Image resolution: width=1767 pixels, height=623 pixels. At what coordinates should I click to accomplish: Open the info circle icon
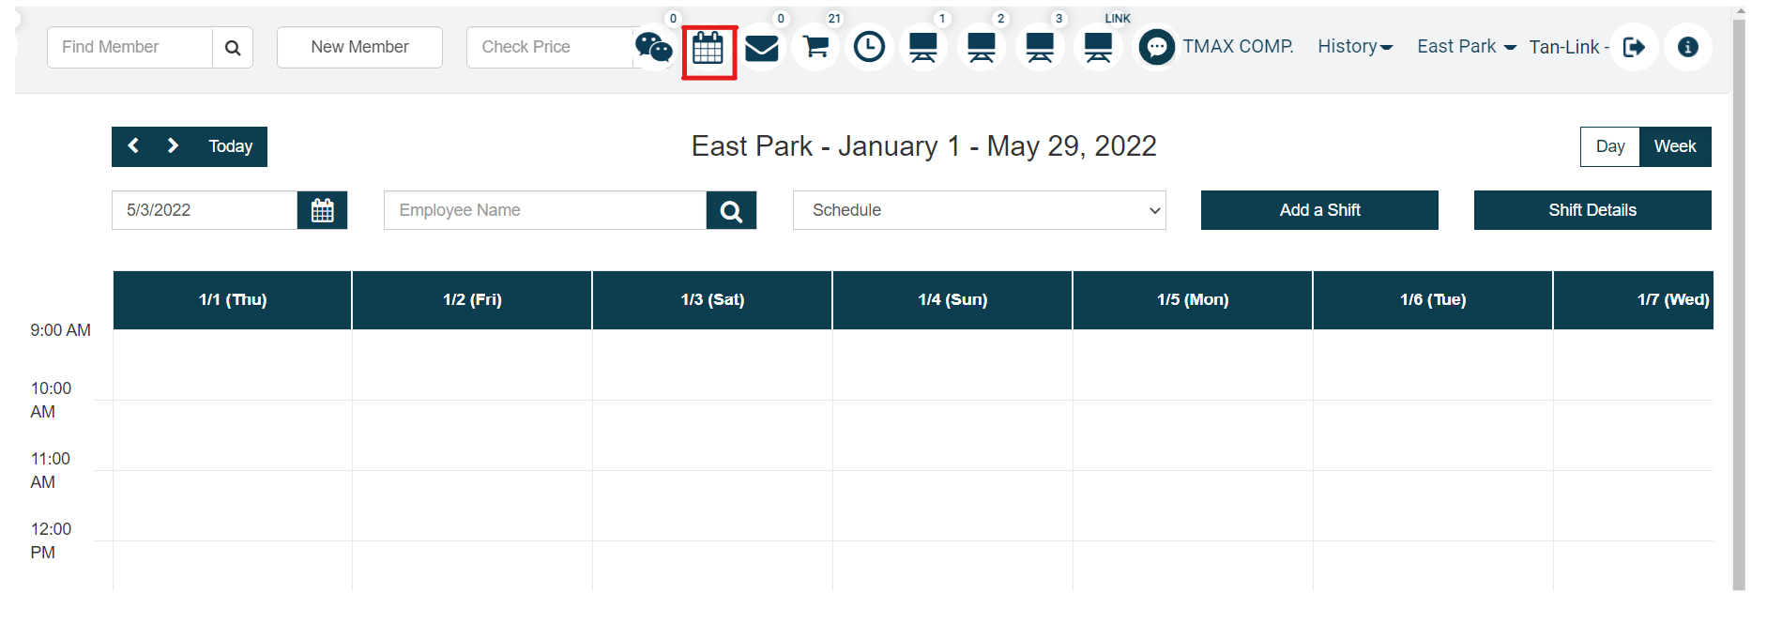click(x=1687, y=47)
